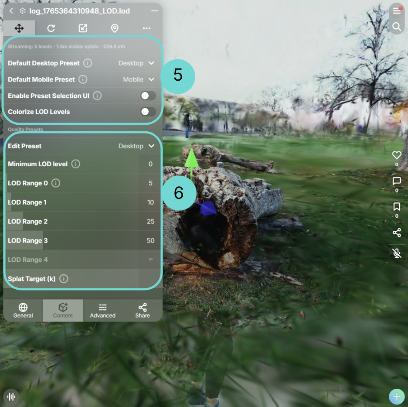408x407 pixels.
Task: Open the three-dots more options menu
Action: pos(146,28)
